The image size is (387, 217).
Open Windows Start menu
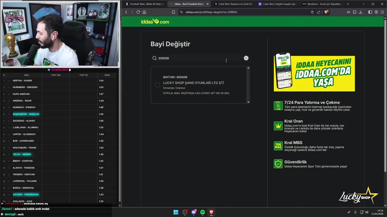pos(176,212)
